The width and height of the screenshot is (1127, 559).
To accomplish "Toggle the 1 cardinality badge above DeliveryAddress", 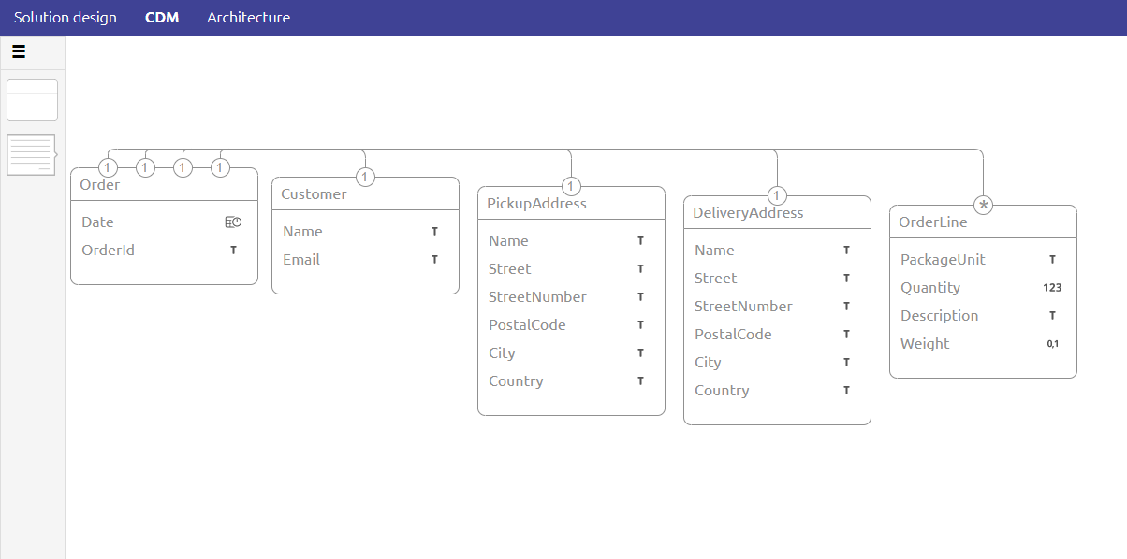I will point(777,195).
